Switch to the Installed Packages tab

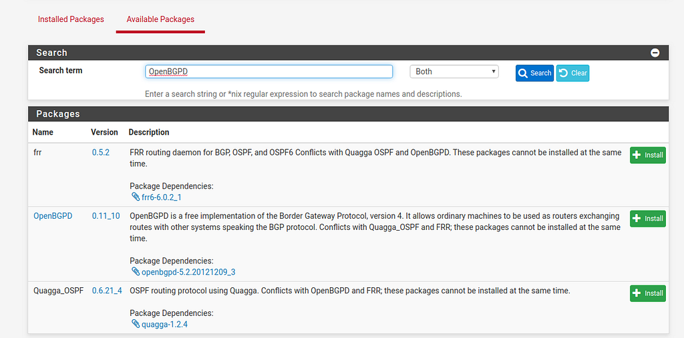[x=71, y=19]
